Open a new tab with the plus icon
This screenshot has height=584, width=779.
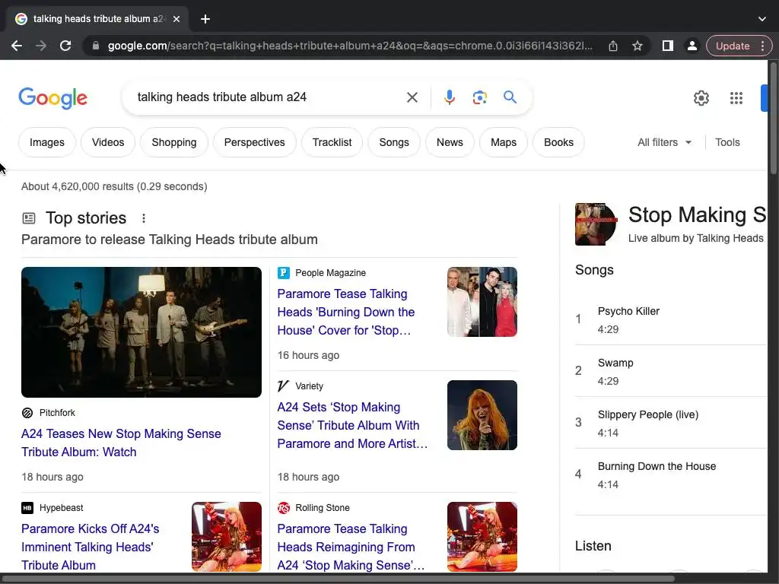(205, 19)
